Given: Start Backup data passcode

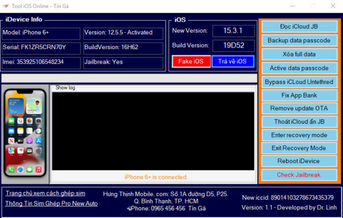Looking at the screenshot, I should (x=299, y=40).
